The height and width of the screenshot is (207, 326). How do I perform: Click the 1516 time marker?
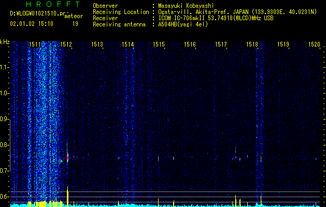[x=190, y=44]
